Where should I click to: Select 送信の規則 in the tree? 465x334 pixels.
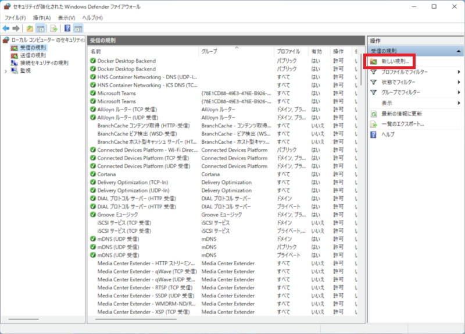[x=33, y=55]
